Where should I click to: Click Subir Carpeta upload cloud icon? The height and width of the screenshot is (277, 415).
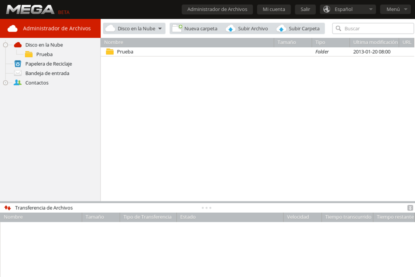[x=281, y=29]
